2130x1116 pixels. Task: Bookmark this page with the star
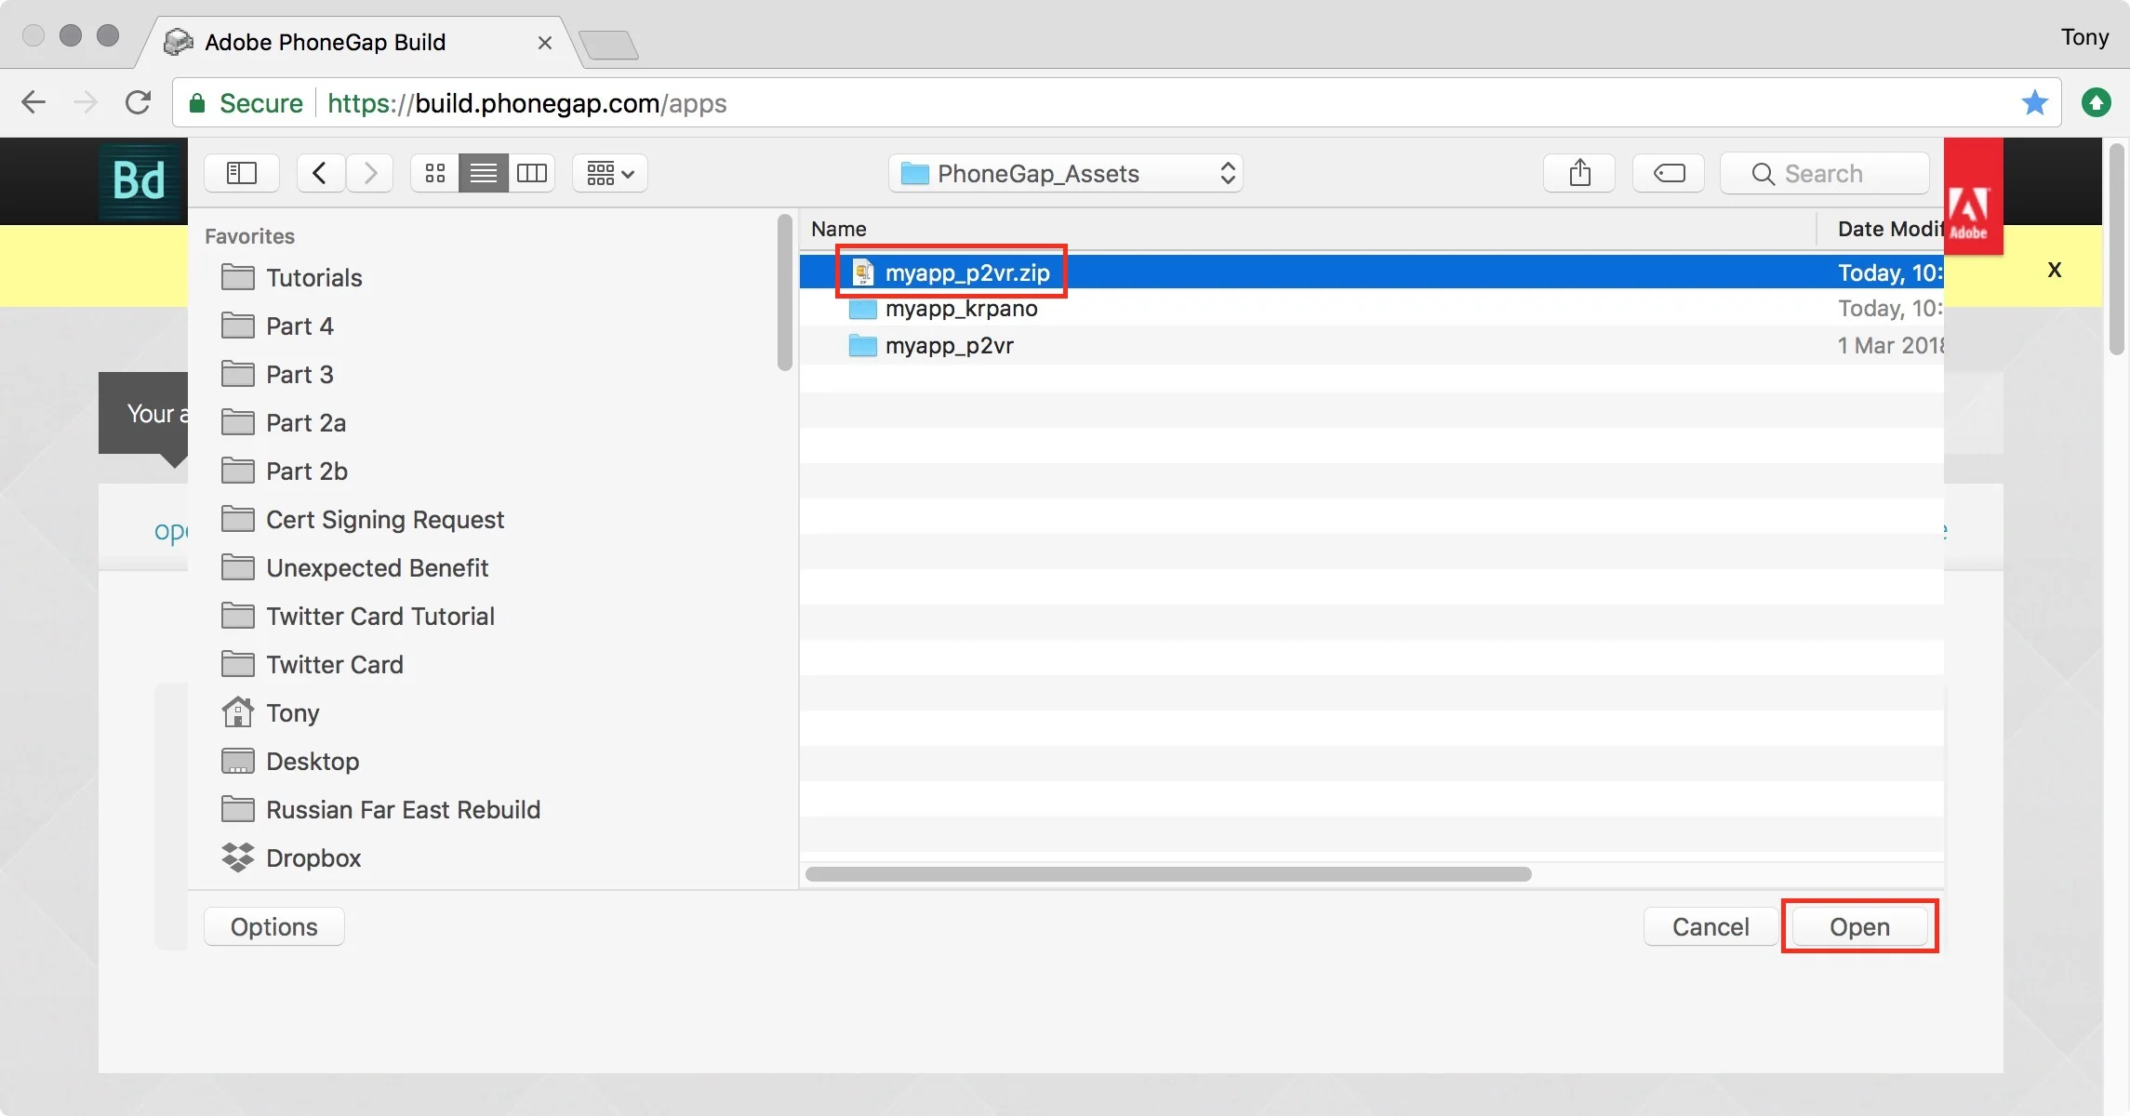click(2035, 102)
